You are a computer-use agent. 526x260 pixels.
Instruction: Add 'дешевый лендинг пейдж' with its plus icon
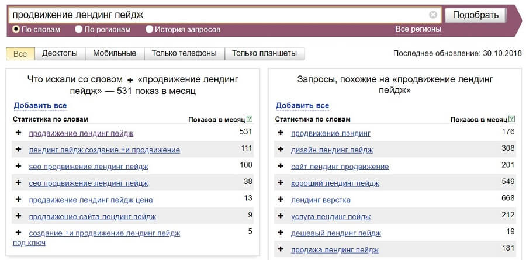point(281,233)
